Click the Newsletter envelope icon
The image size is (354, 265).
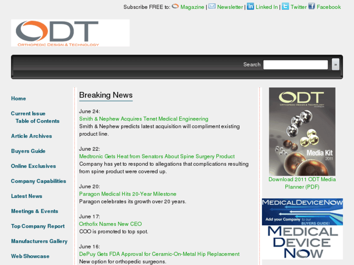point(212,6)
